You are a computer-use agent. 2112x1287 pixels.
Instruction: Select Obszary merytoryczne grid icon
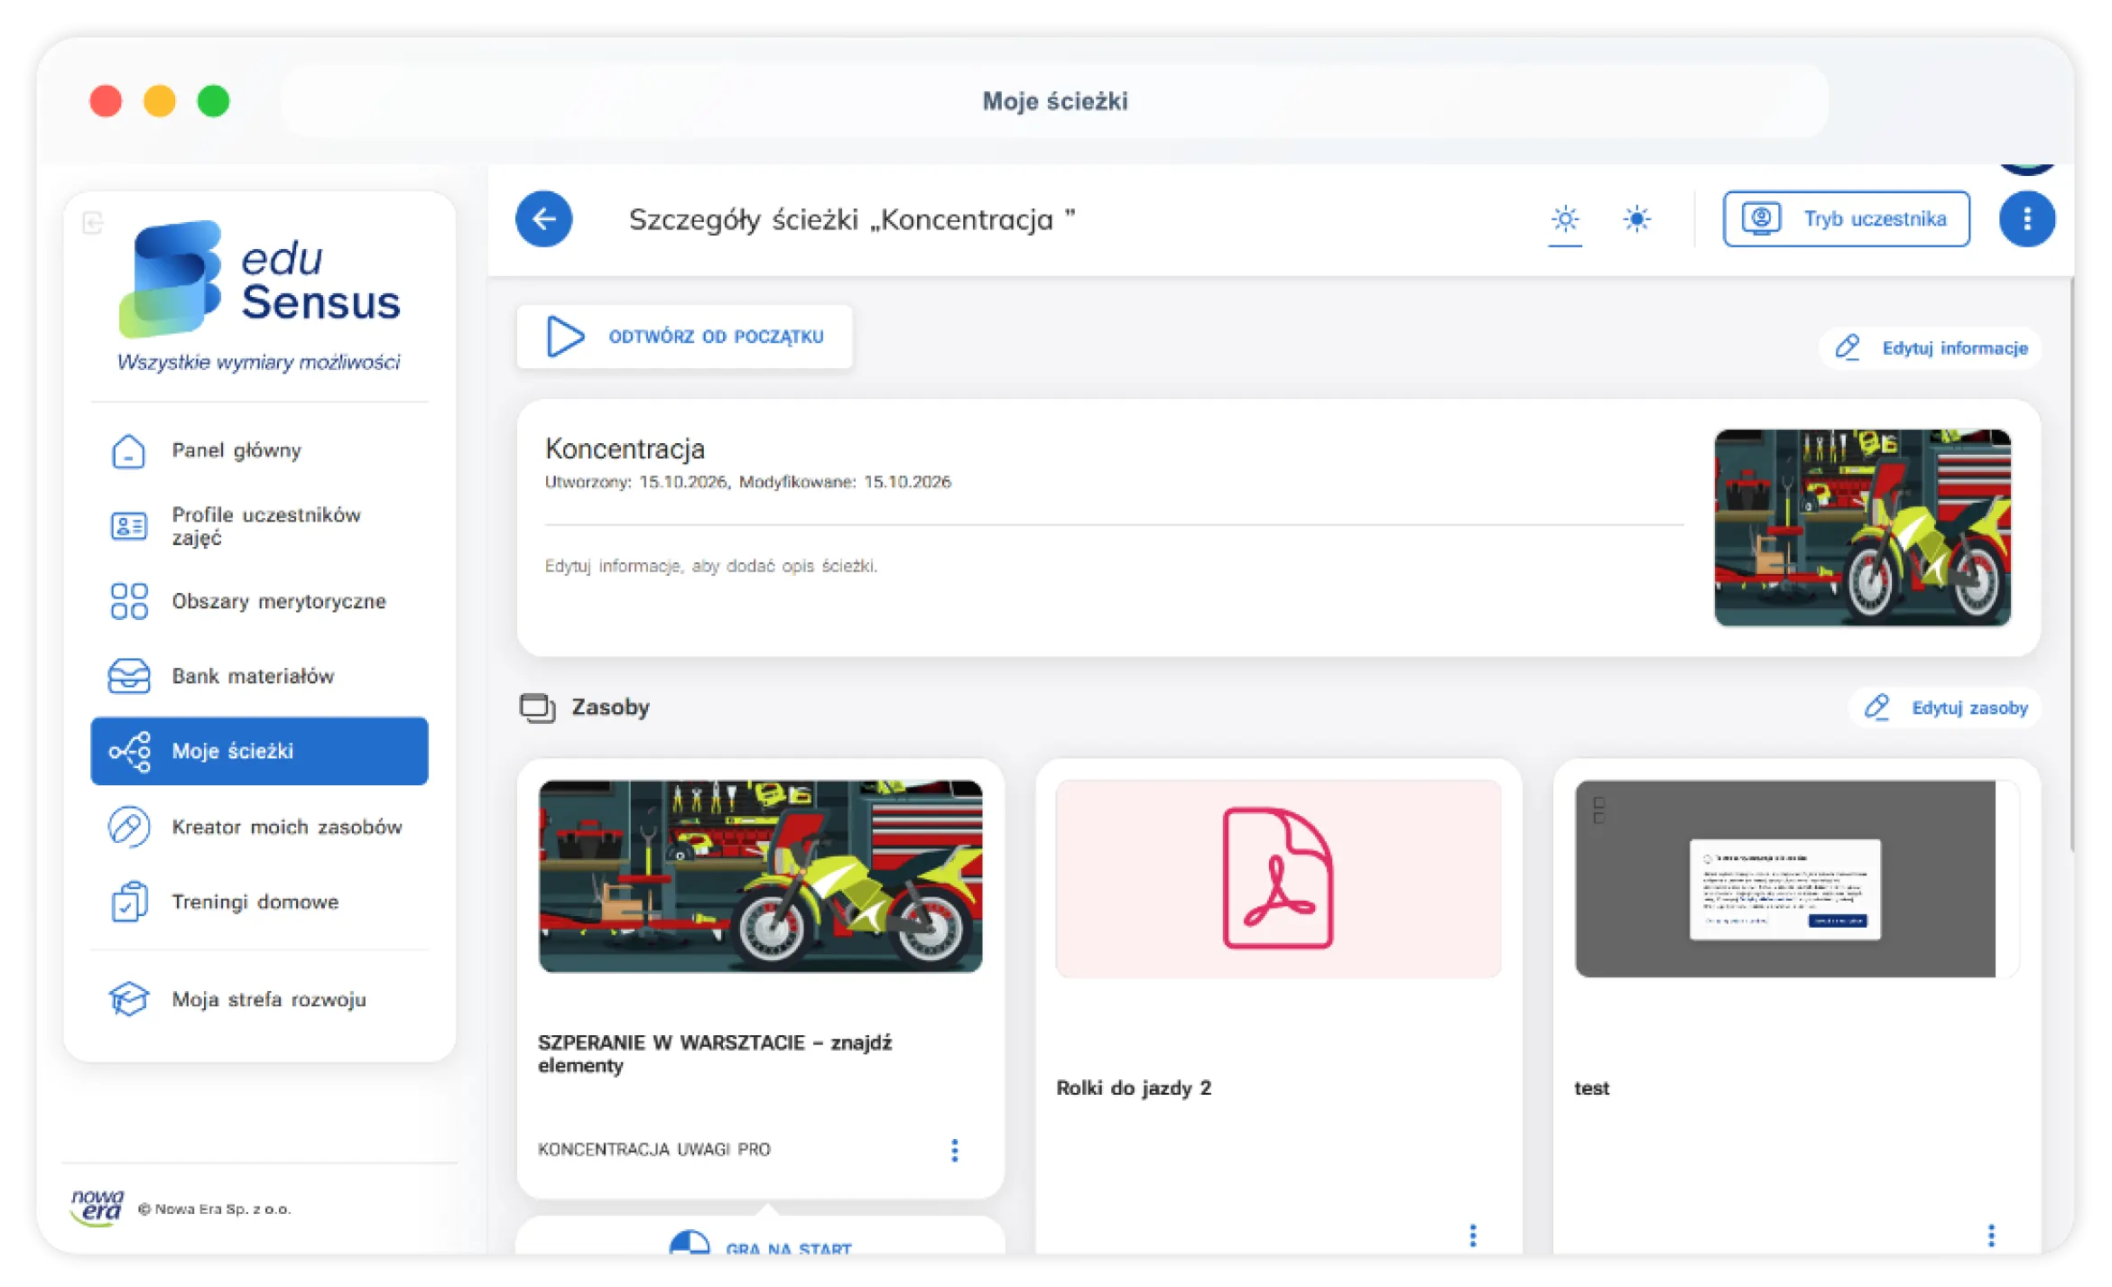coord(128,601)
